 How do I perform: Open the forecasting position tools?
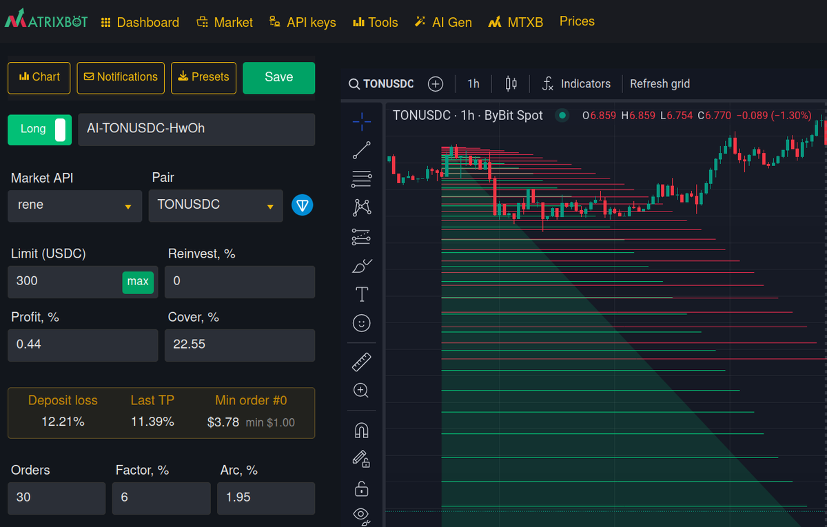361,236
